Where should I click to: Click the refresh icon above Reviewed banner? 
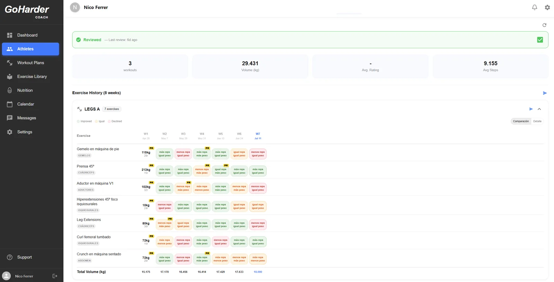pos(544,25)
